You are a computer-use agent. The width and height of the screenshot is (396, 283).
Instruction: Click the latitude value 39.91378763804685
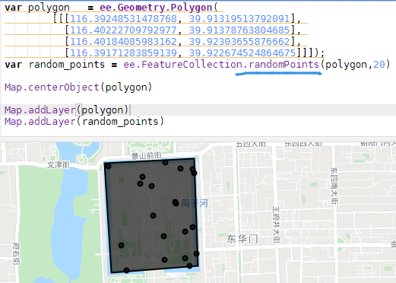click(239, 30)
